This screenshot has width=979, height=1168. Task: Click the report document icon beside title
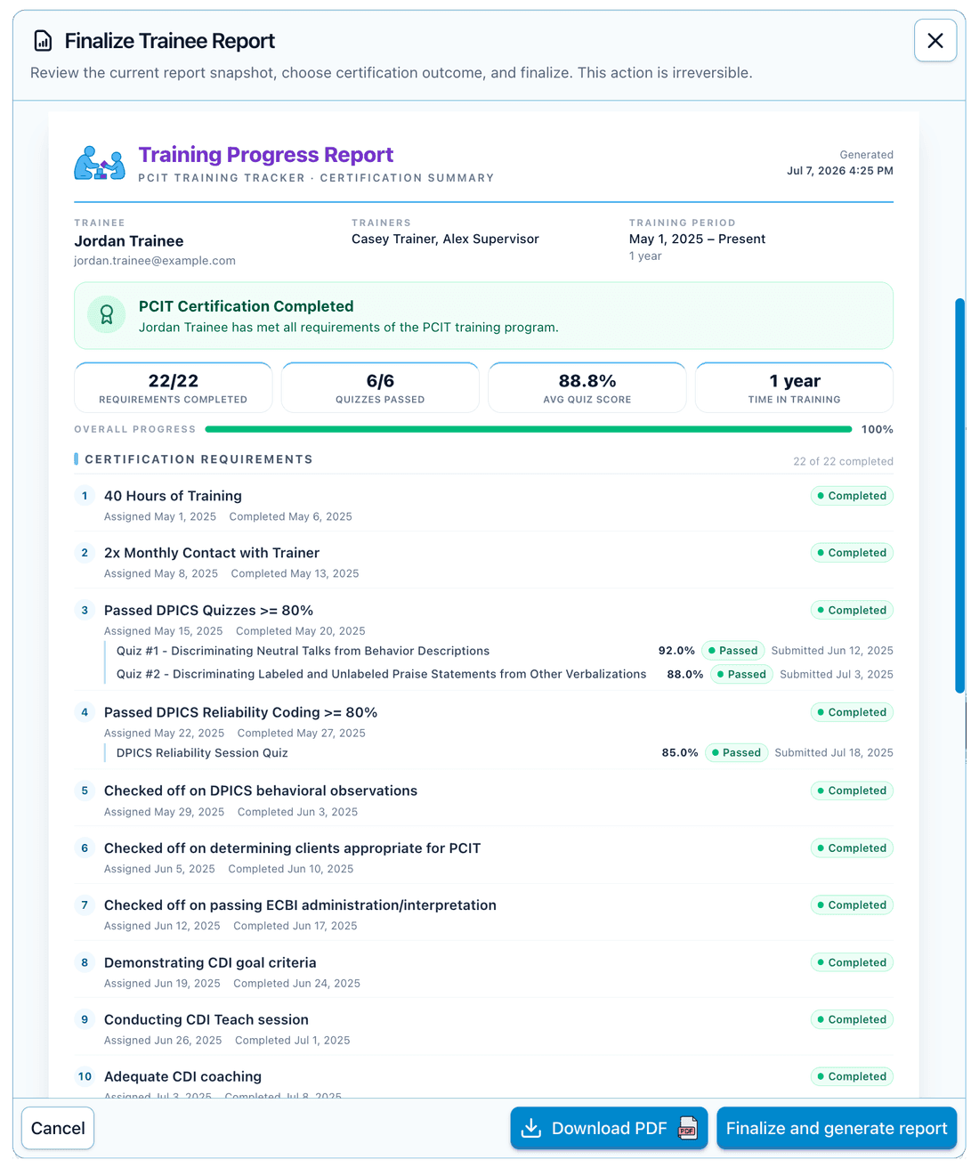click(x=43, y=41)
